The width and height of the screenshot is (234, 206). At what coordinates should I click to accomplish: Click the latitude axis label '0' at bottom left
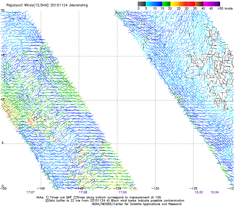tap(3, 186)
